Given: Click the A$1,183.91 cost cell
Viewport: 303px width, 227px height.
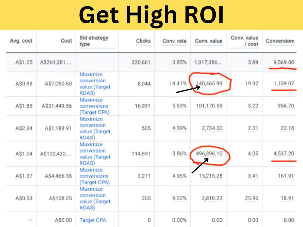Looking at the screenshot, I should [x=58, y=128].
